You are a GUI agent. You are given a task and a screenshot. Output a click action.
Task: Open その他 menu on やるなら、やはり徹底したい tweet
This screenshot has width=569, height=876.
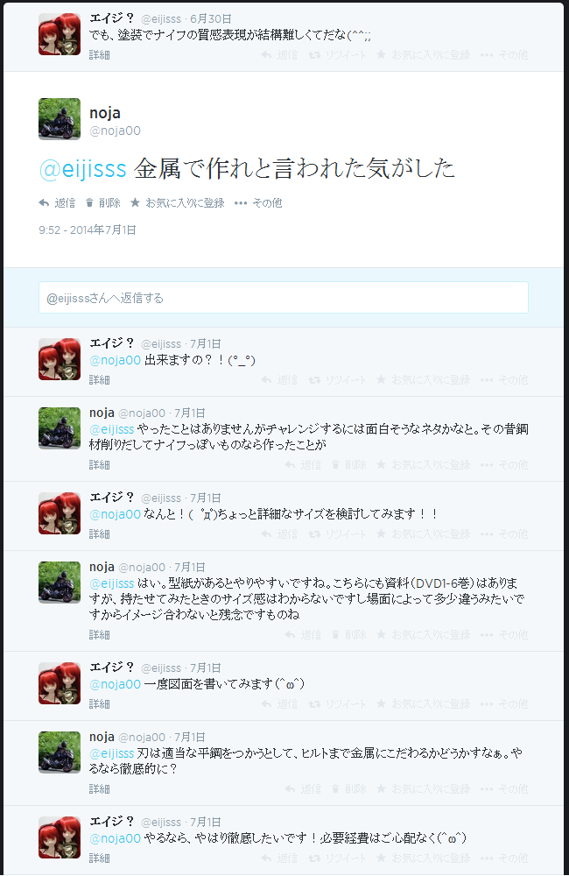coord(503,858)
